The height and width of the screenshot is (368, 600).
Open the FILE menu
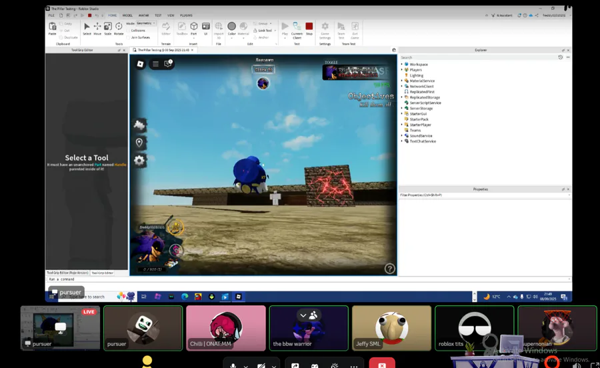click(x=51, y=16)
